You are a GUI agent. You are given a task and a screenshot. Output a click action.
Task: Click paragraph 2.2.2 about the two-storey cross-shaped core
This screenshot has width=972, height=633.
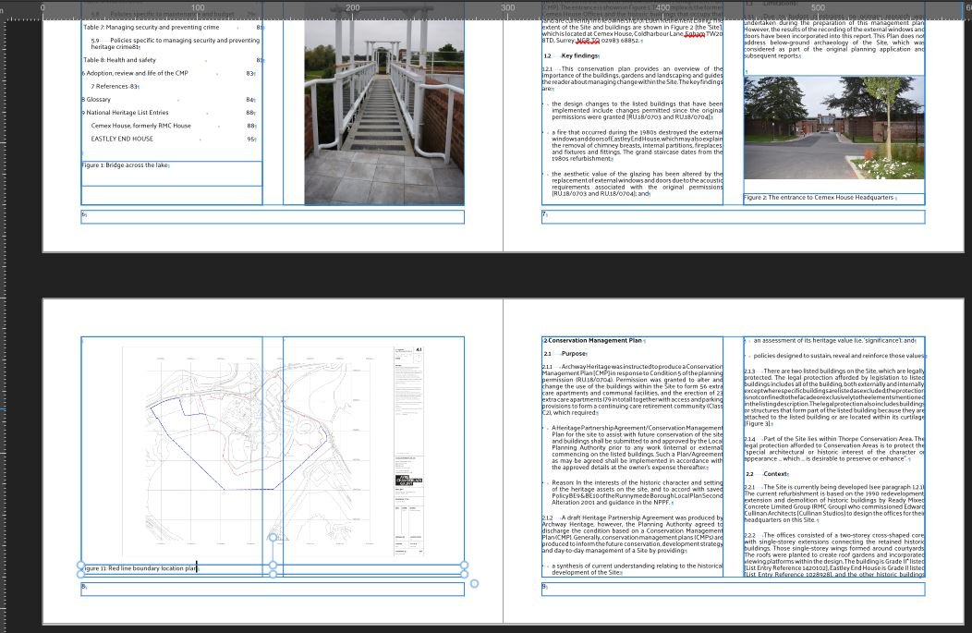click(x=833, y=554)
